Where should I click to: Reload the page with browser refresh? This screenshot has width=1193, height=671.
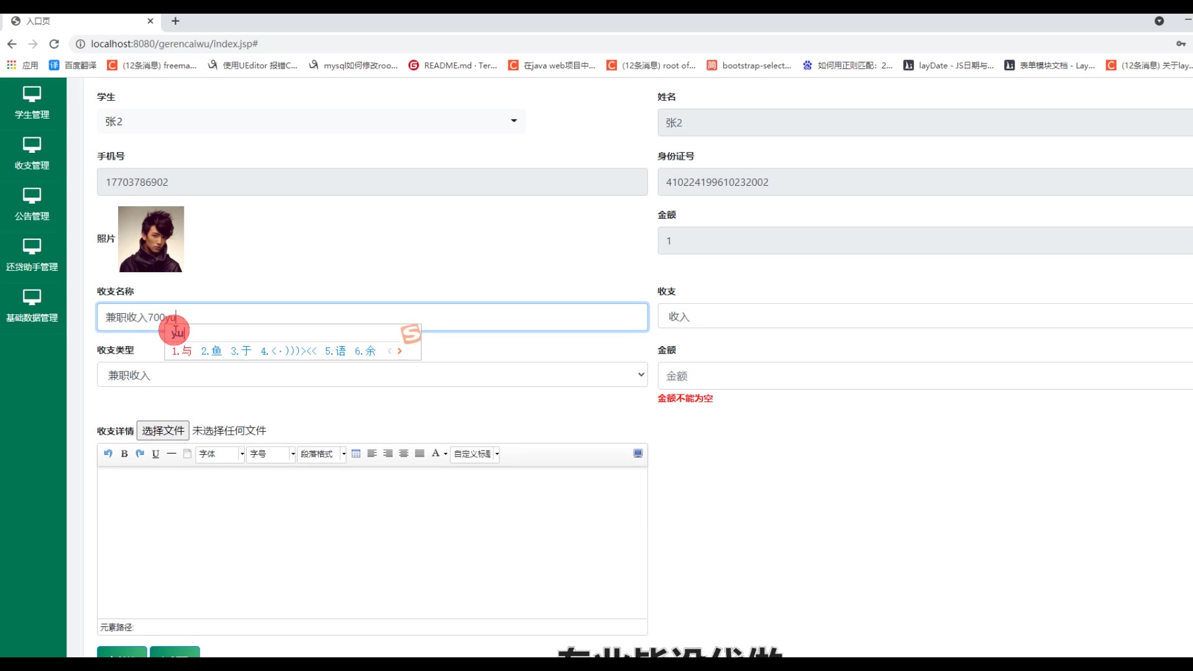click(x=54, y=44)
